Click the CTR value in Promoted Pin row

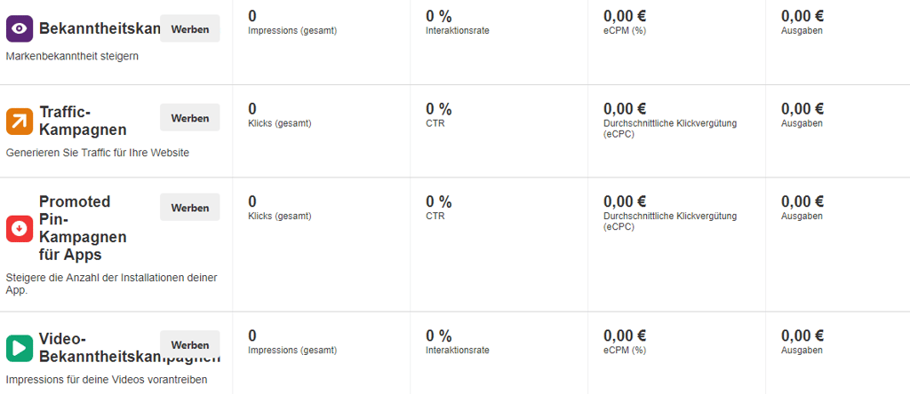(439, 201)
